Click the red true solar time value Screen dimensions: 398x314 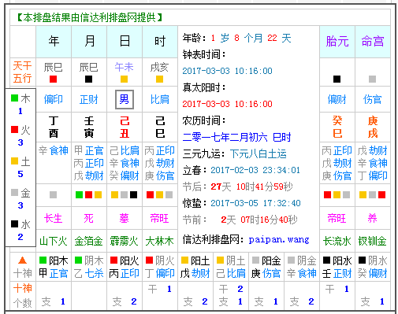click(227, 104)
